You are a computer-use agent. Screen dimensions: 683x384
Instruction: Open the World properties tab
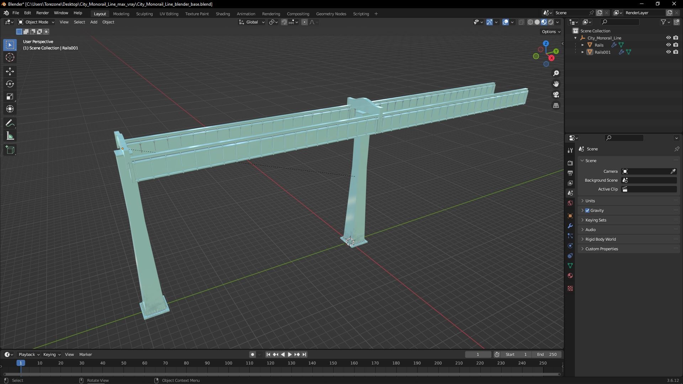point(570,203)
